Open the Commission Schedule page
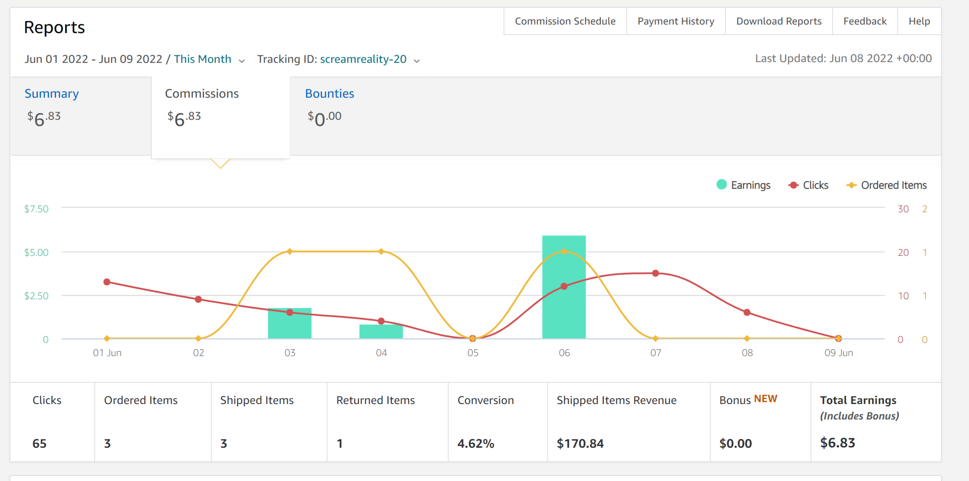Viewport: 969px width, 481px height. [x=565, y=21]
